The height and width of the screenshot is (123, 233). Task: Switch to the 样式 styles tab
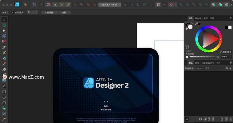click(x=218, y=63)
